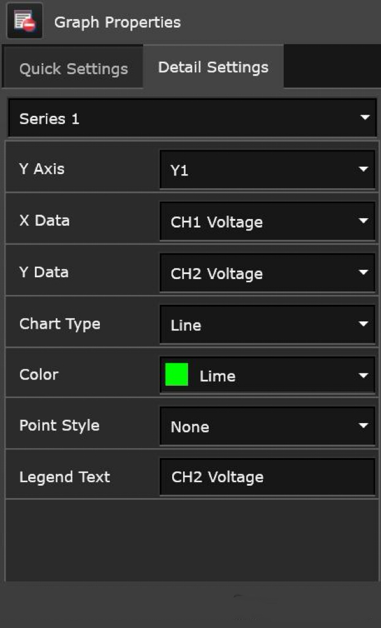The height and width of the screenshot is (628, 381).
Task: Select the Detail Settings tab
Action: [213, 67]
